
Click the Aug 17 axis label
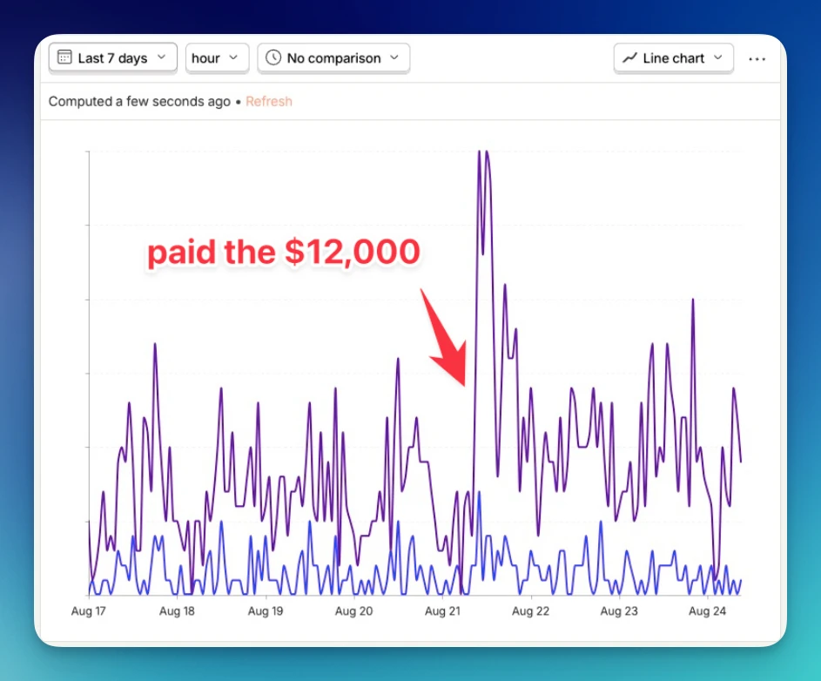point(89,610)
